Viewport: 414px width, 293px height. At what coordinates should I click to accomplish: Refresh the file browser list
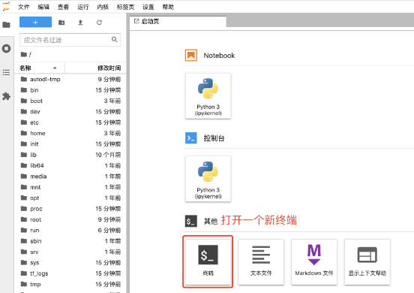[99, 23]
